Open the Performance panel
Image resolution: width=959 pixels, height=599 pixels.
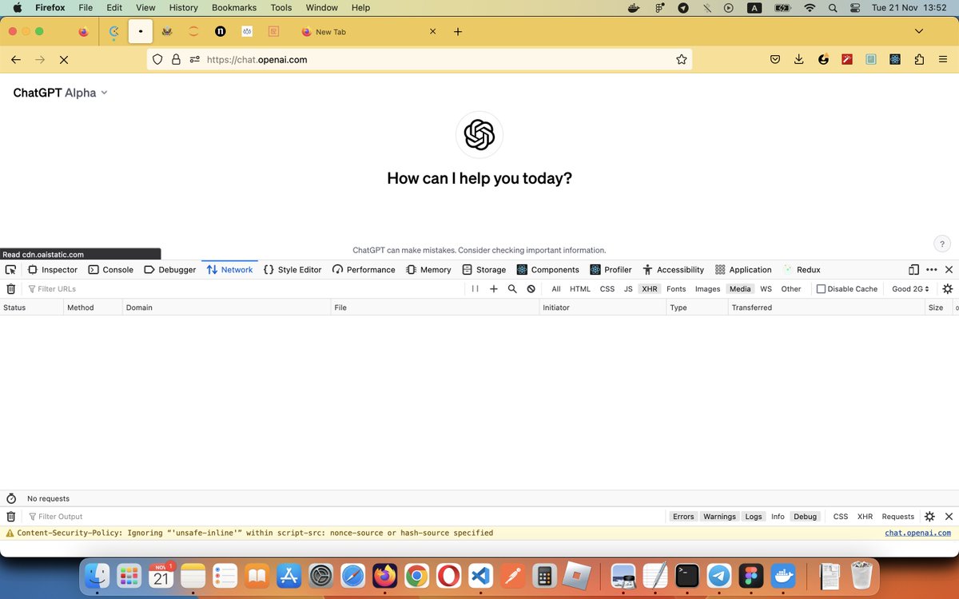(364, 270)
